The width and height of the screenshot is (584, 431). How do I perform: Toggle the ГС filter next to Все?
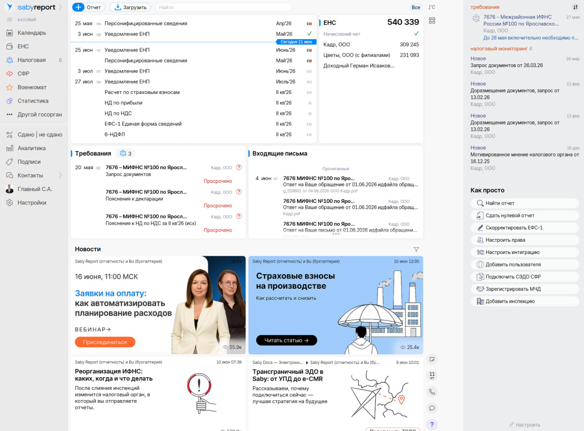(432, 7)
